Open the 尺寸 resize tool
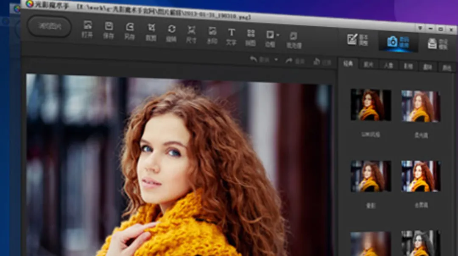This screenshot has height=256, width=458. [x=191, y=34]
